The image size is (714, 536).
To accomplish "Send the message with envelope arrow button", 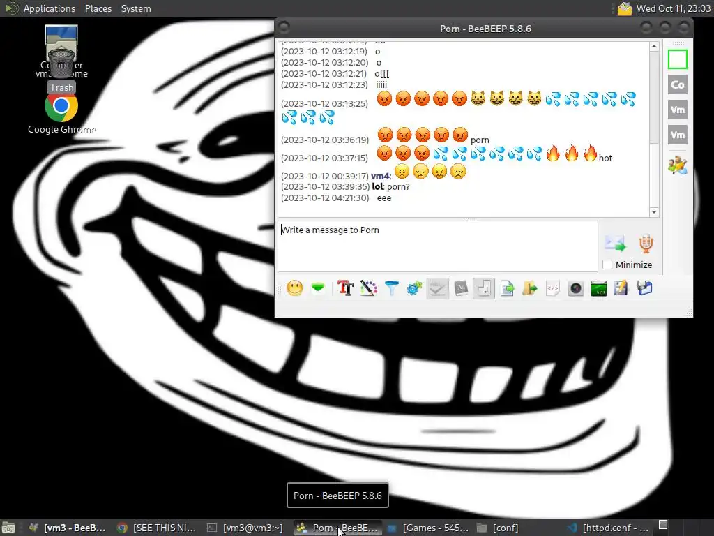I will 615,244.
